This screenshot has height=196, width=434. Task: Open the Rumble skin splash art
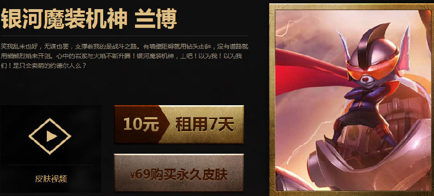coord(352,100)
